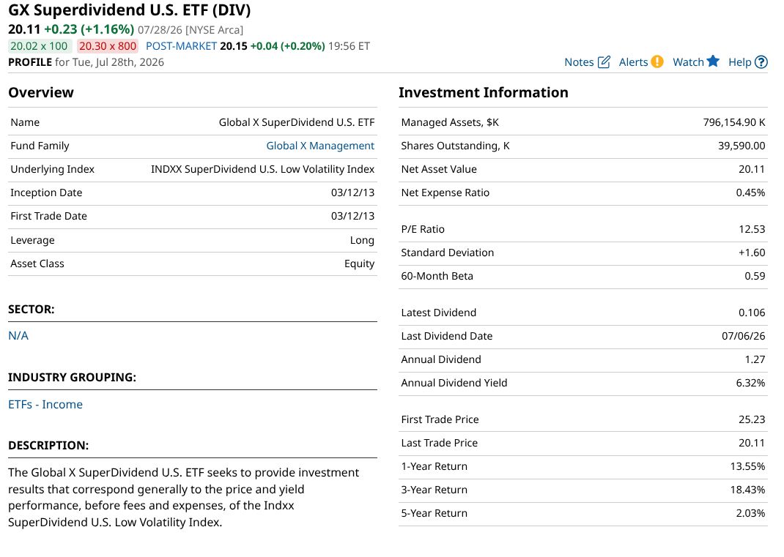Click the green bid quote 20.02 x 100
Screen dimensions: 784x557
40,46
